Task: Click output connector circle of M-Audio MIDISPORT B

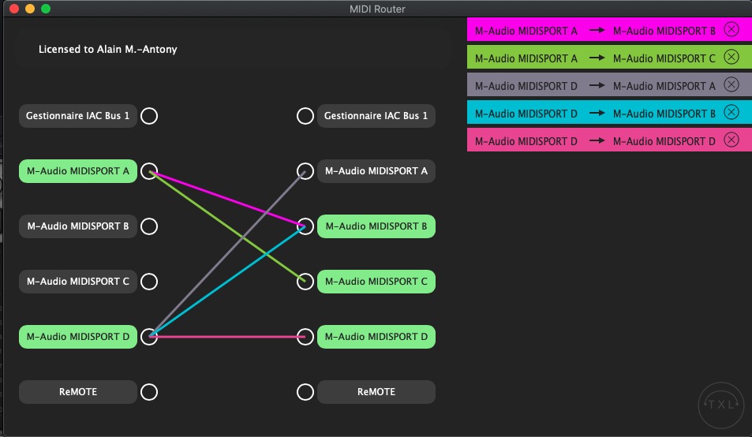Action: click(x=305, y=226)
